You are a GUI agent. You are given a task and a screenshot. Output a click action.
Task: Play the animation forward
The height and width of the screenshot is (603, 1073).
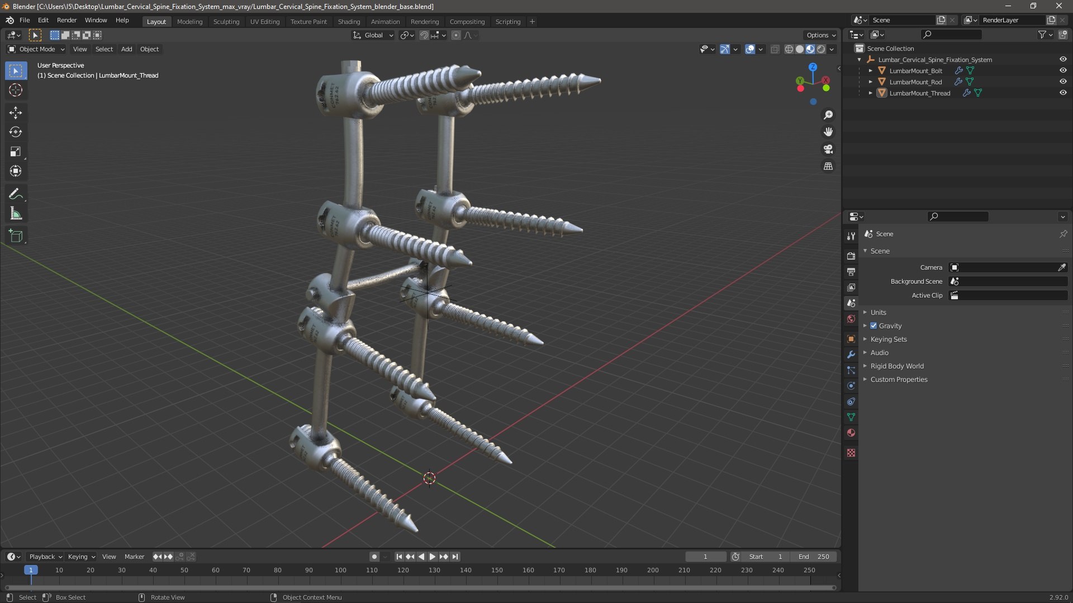click(432, 557)
